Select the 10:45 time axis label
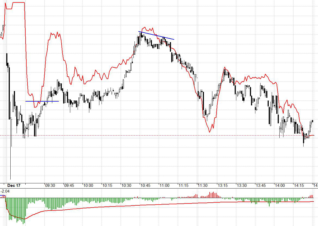 pyautogui.click(x=145, y=186)
